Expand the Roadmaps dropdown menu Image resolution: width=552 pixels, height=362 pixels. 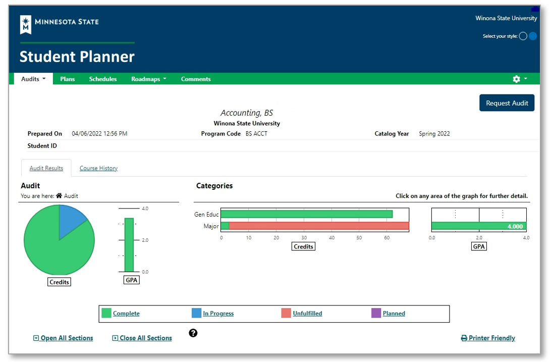tap(148, 79)
